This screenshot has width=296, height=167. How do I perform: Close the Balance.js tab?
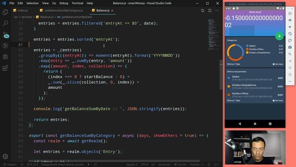tap(112, 11)
